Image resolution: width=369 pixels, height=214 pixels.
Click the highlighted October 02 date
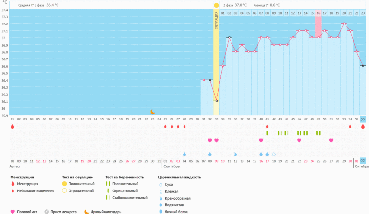[363, 161]
